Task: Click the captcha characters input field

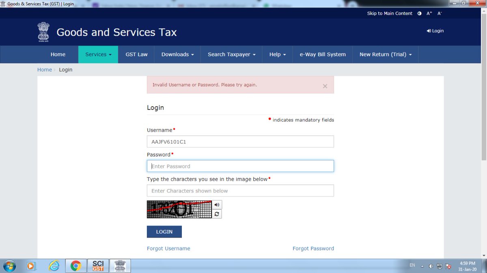Action: click(x=240, y=191)
